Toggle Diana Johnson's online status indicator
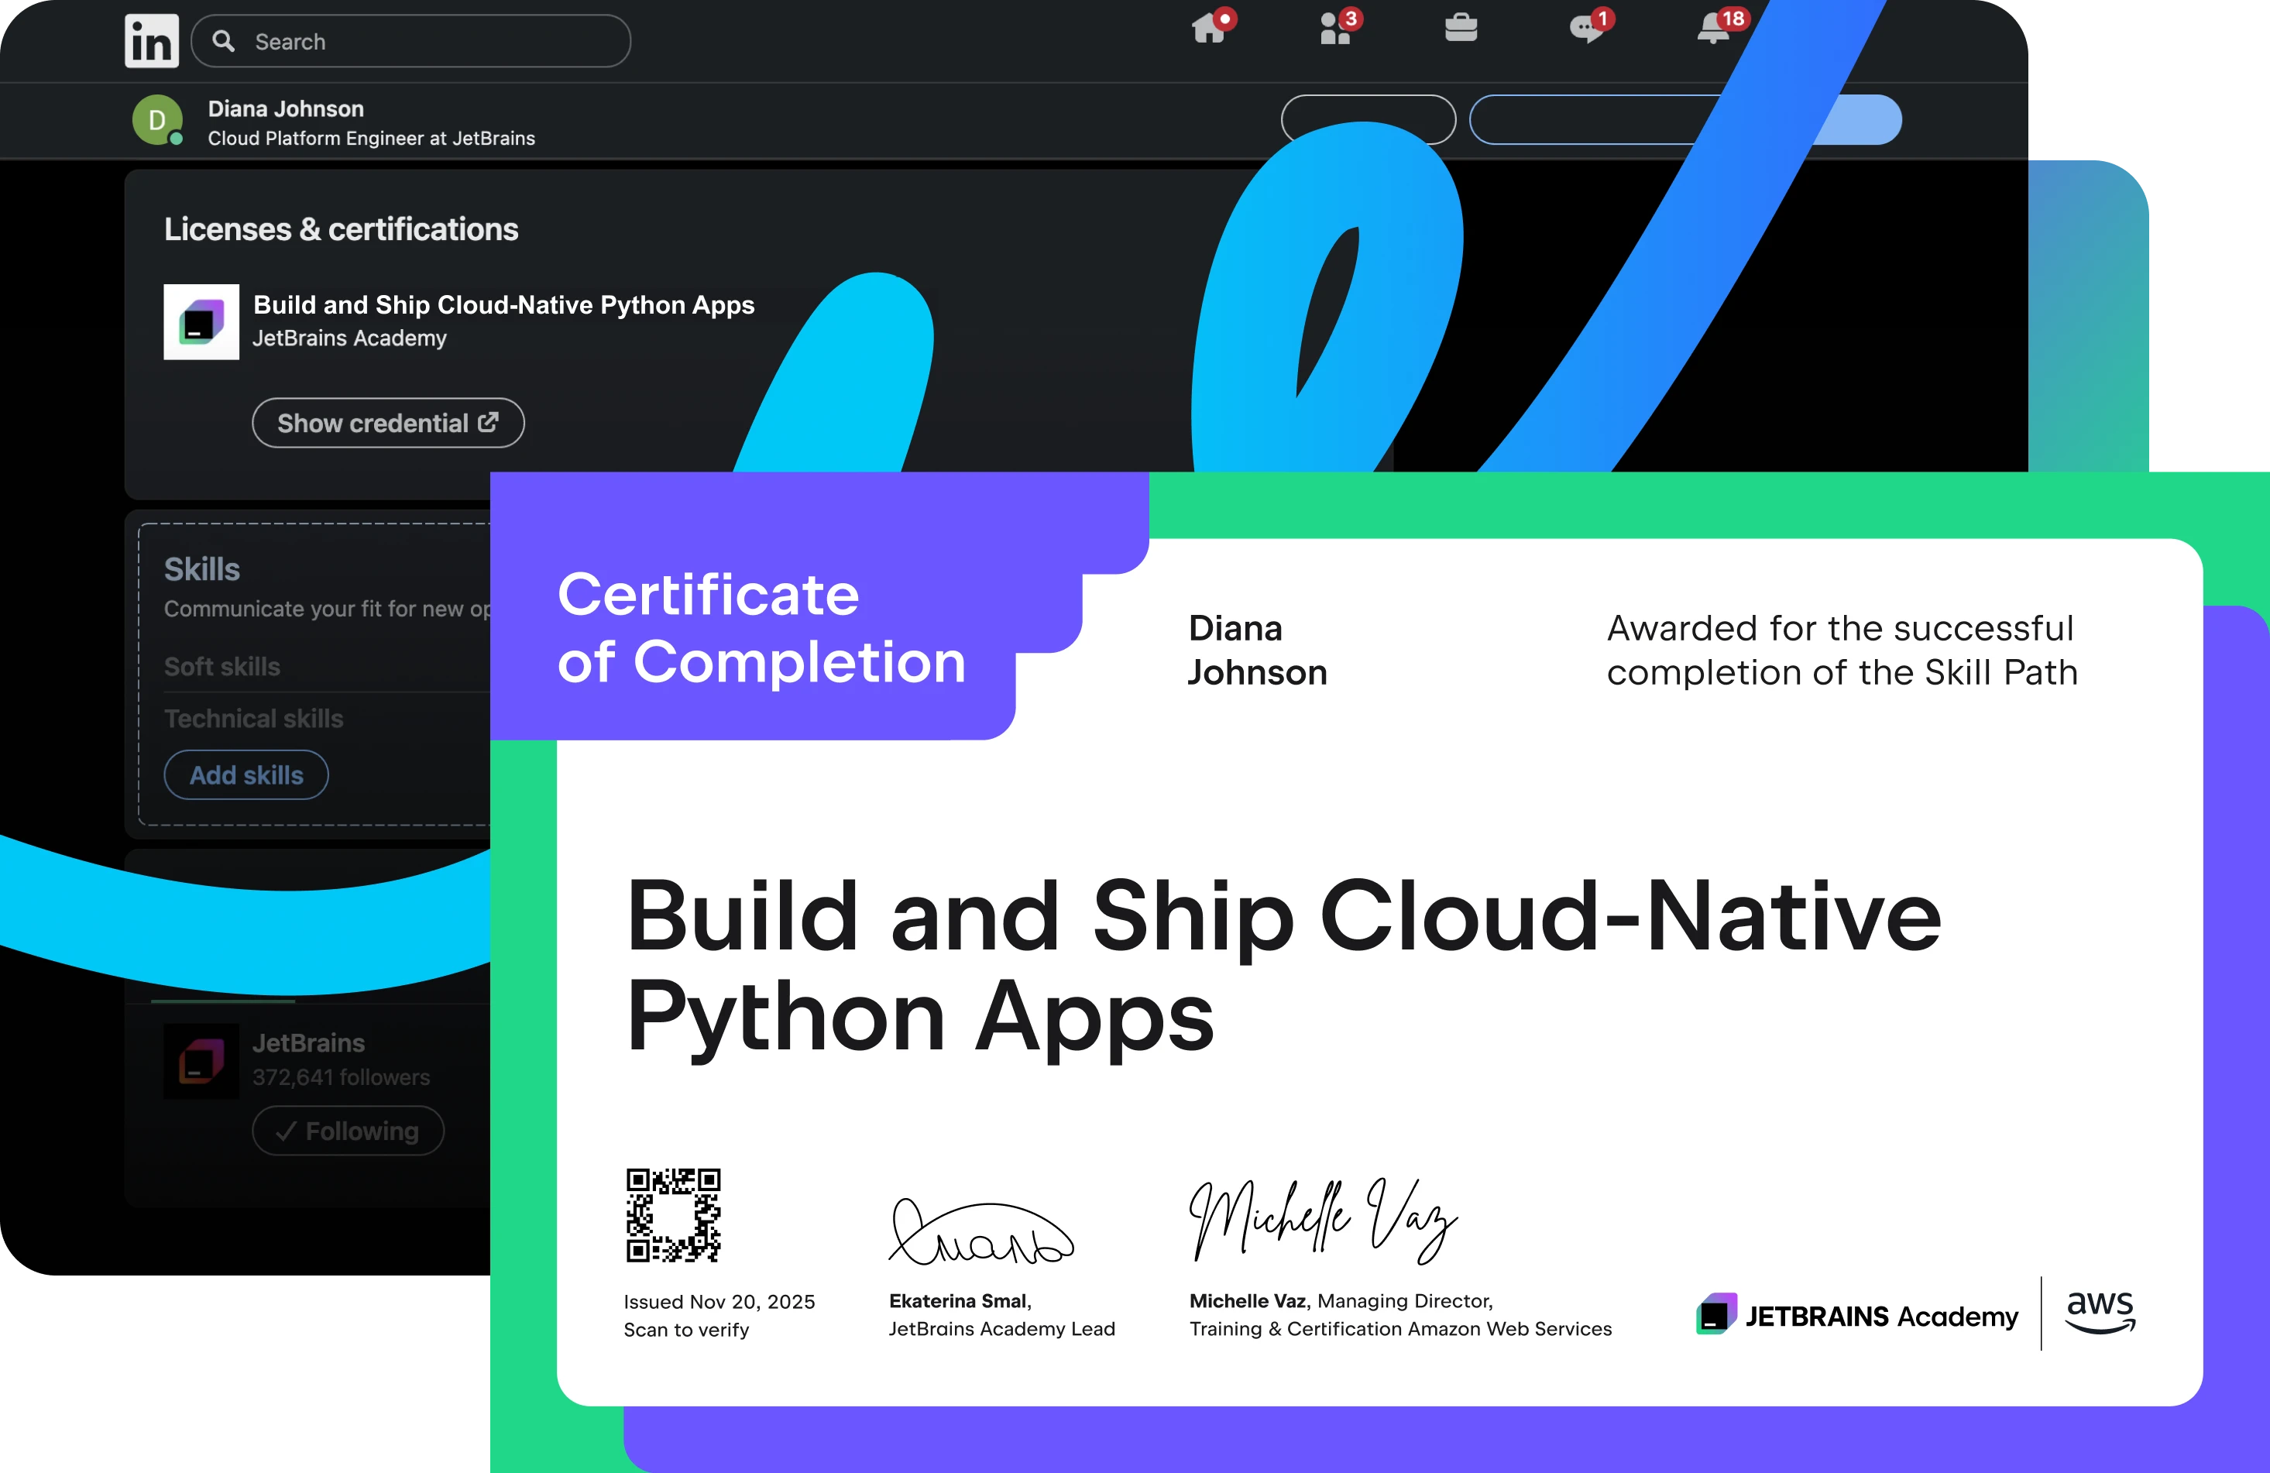Image resolution: width=2270 pixels, height=1473 pixels. pos(176,137)
